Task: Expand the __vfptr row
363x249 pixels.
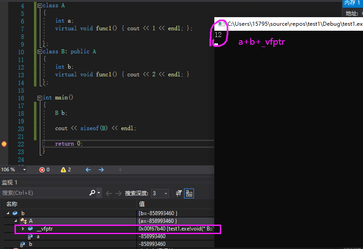Action: tap(23, 229)
